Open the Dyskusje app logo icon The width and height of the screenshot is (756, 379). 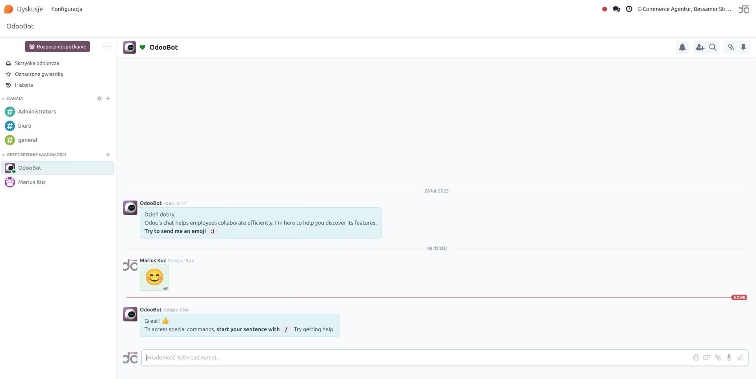9,9
